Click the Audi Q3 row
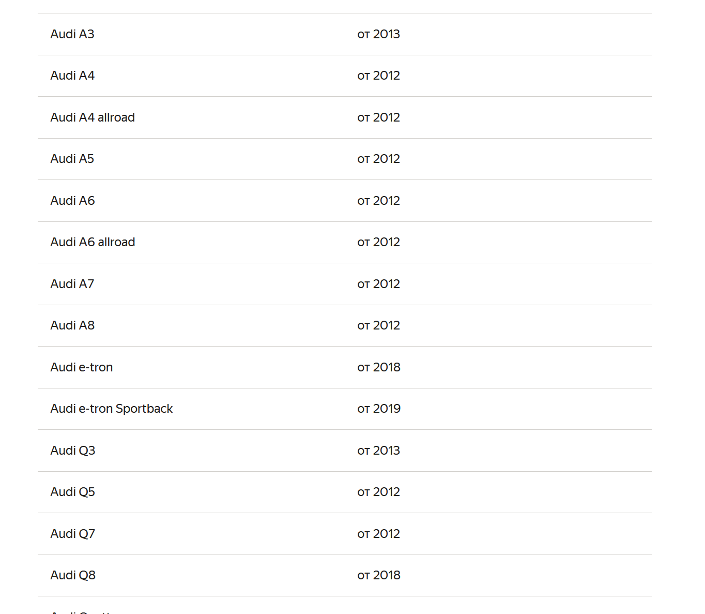The image size is (705, 614). click(x=345, y=451)
